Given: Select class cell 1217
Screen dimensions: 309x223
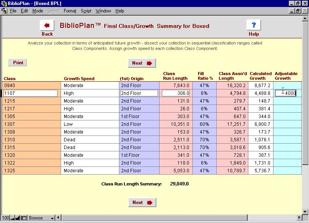Looking at the screenshot, I should click(31, 109).
